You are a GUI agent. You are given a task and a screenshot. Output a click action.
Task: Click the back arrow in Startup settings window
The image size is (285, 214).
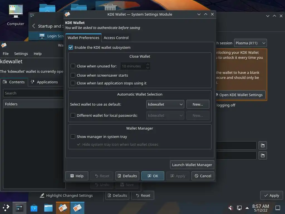click(33, 26)
